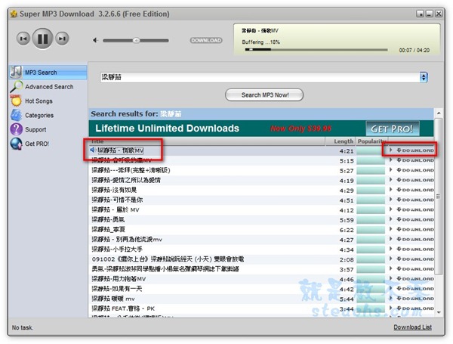Screen dimensions: 453x344
Task: Skip to the previous track
Action: coord(23,39)
